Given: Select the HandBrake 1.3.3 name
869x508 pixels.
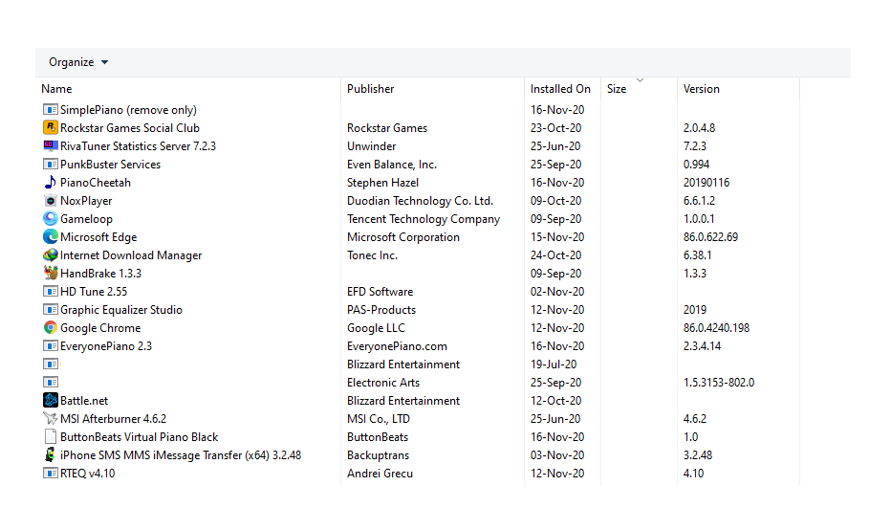Looking at the screenshot, I should (x=101, y=274).
